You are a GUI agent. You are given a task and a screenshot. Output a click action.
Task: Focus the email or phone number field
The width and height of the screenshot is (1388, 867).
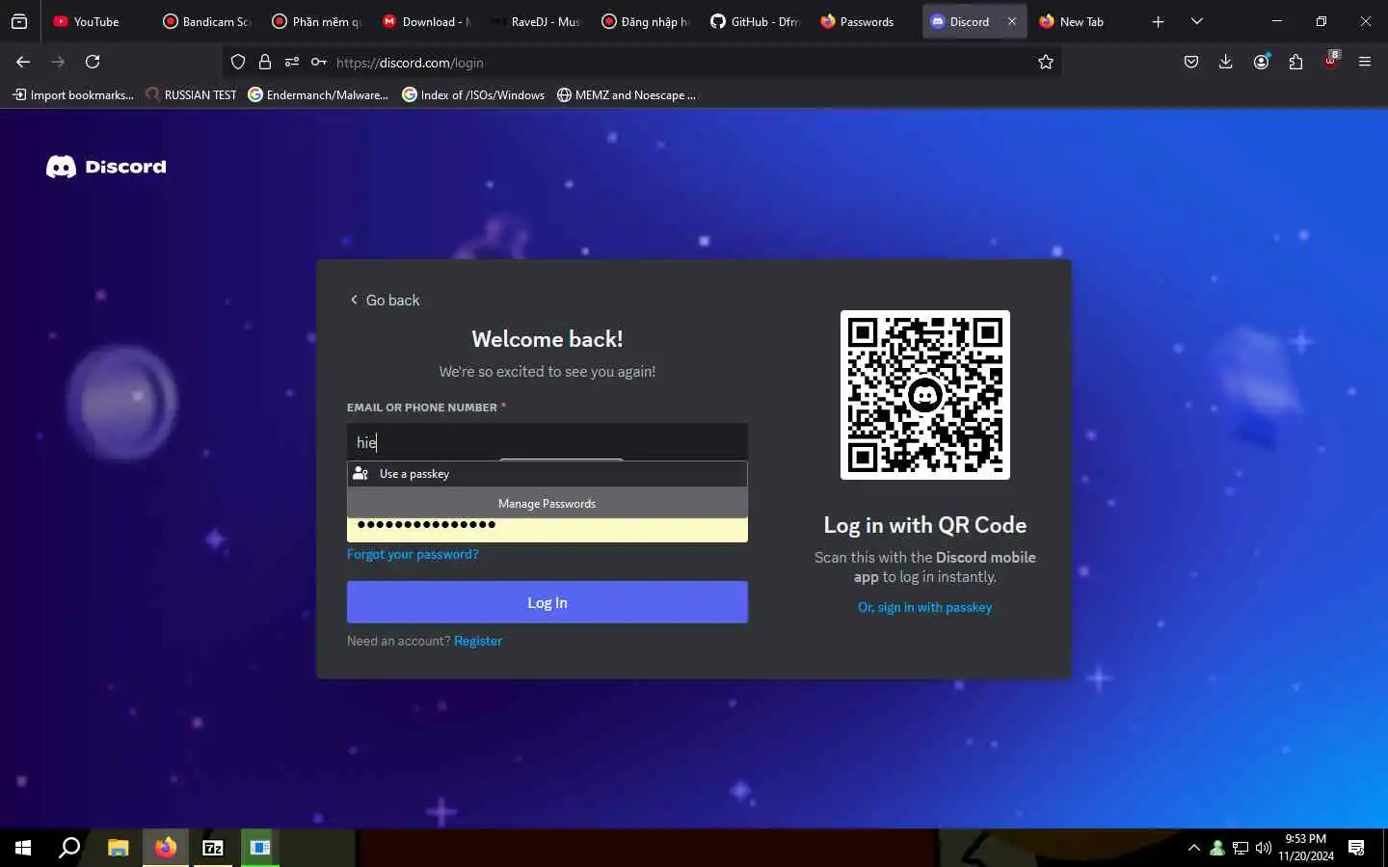click(x=547, y=442)
